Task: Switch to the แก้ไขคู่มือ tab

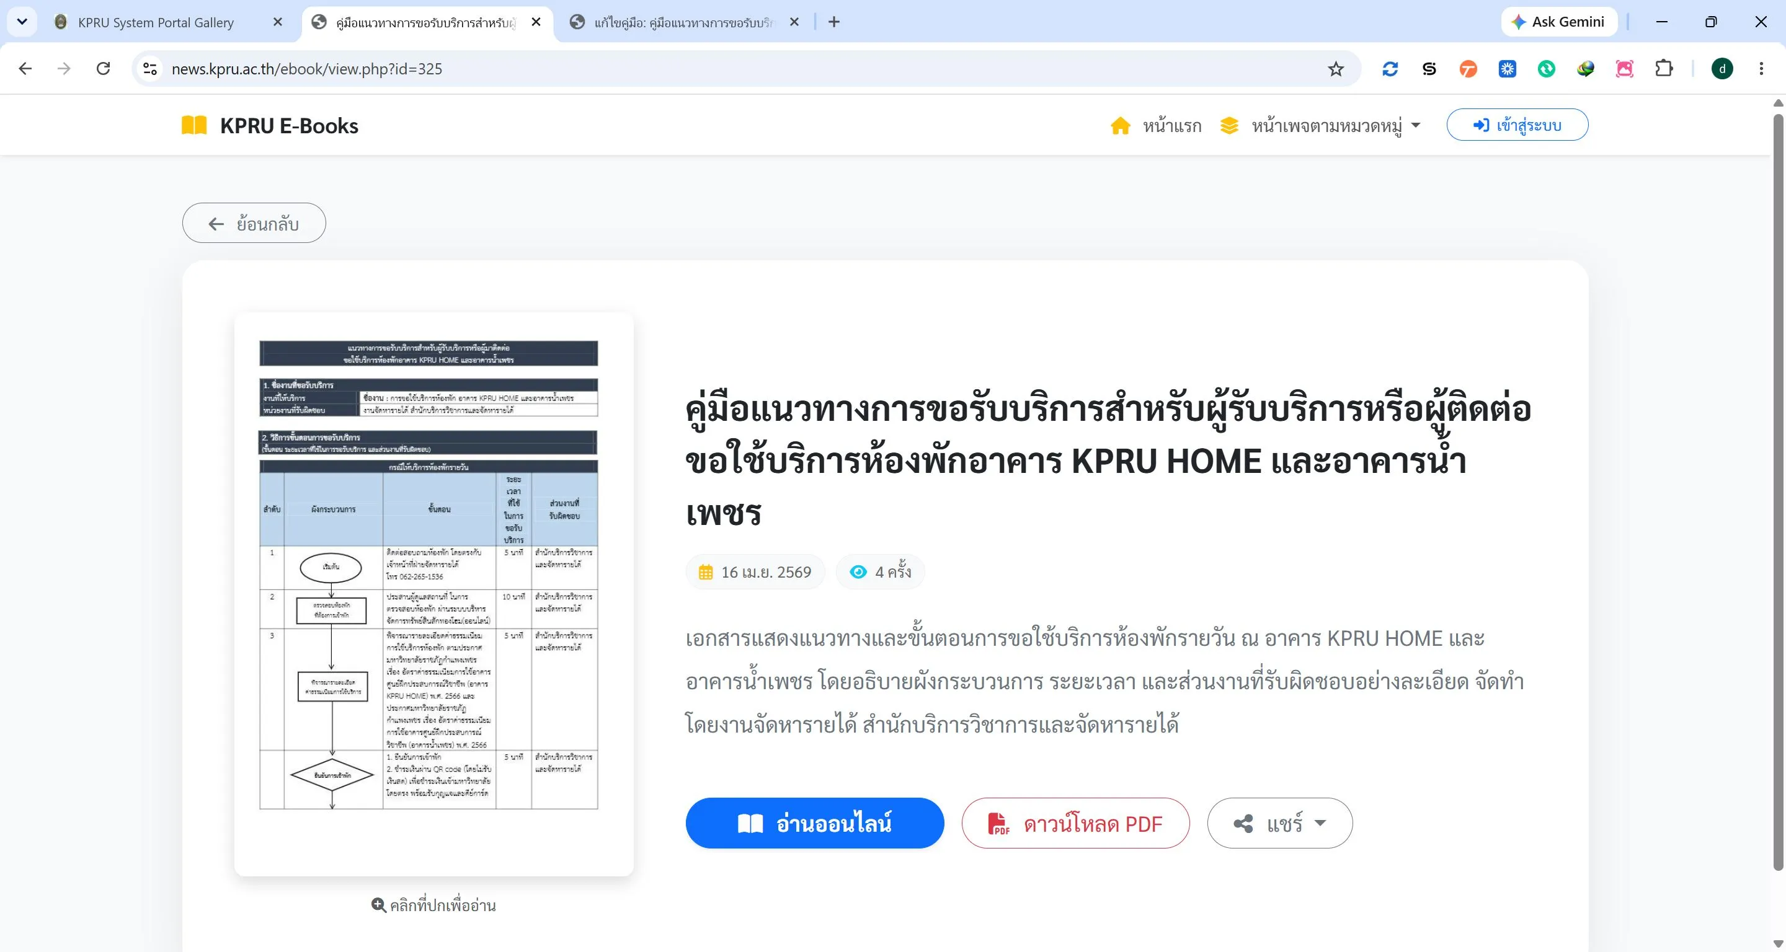Action: tap(683, 22)
